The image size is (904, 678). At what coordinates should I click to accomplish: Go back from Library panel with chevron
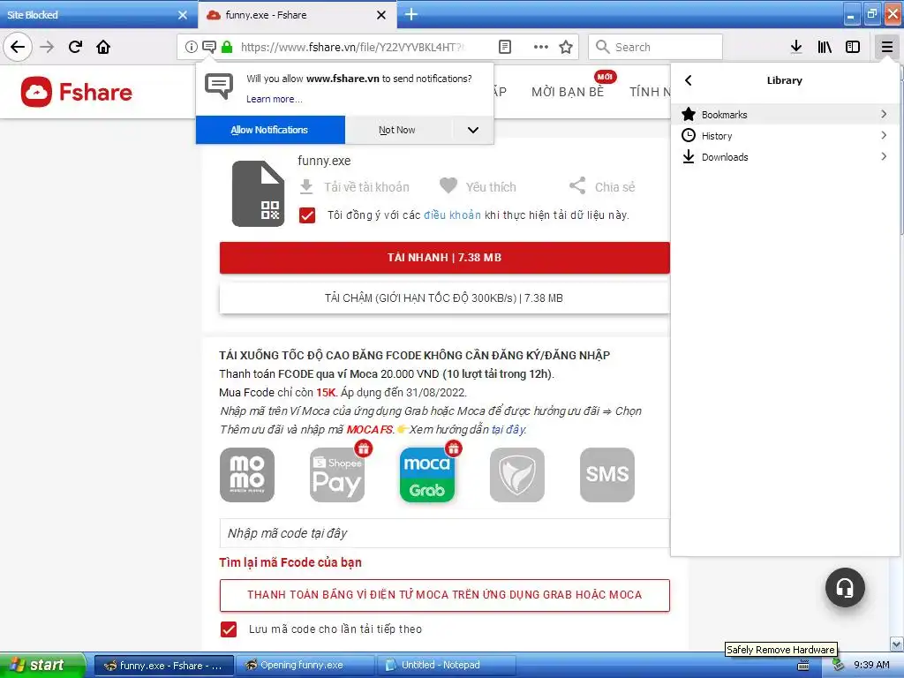tap(688, 80)
